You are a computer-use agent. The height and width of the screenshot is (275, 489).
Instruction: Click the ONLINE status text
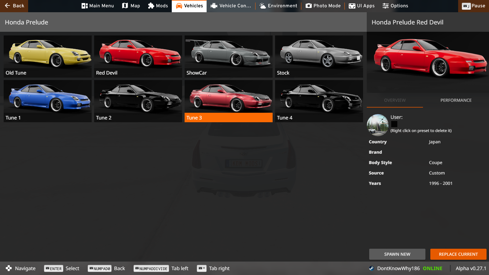[x=432, y=268]
